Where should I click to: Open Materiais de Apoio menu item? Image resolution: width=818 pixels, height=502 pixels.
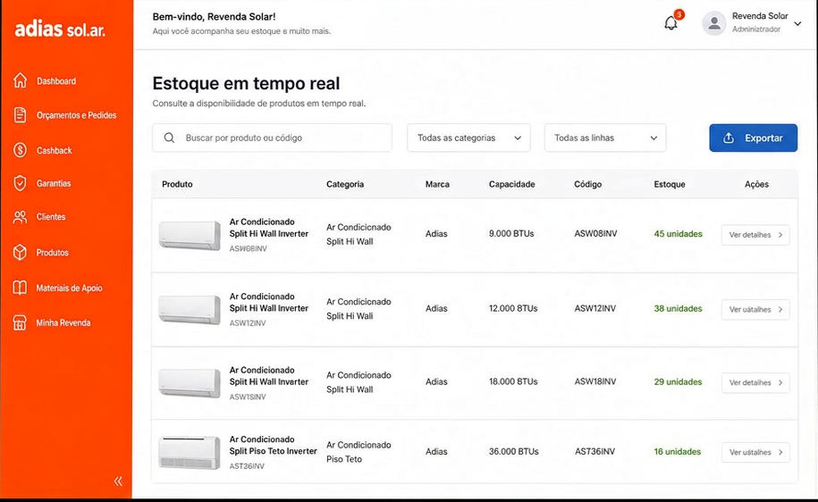(69, 289)
